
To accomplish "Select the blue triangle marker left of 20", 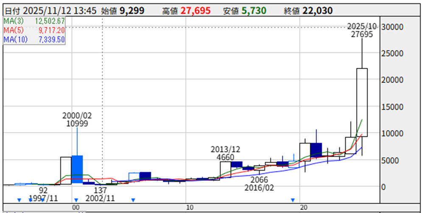I will click(292, 199).
